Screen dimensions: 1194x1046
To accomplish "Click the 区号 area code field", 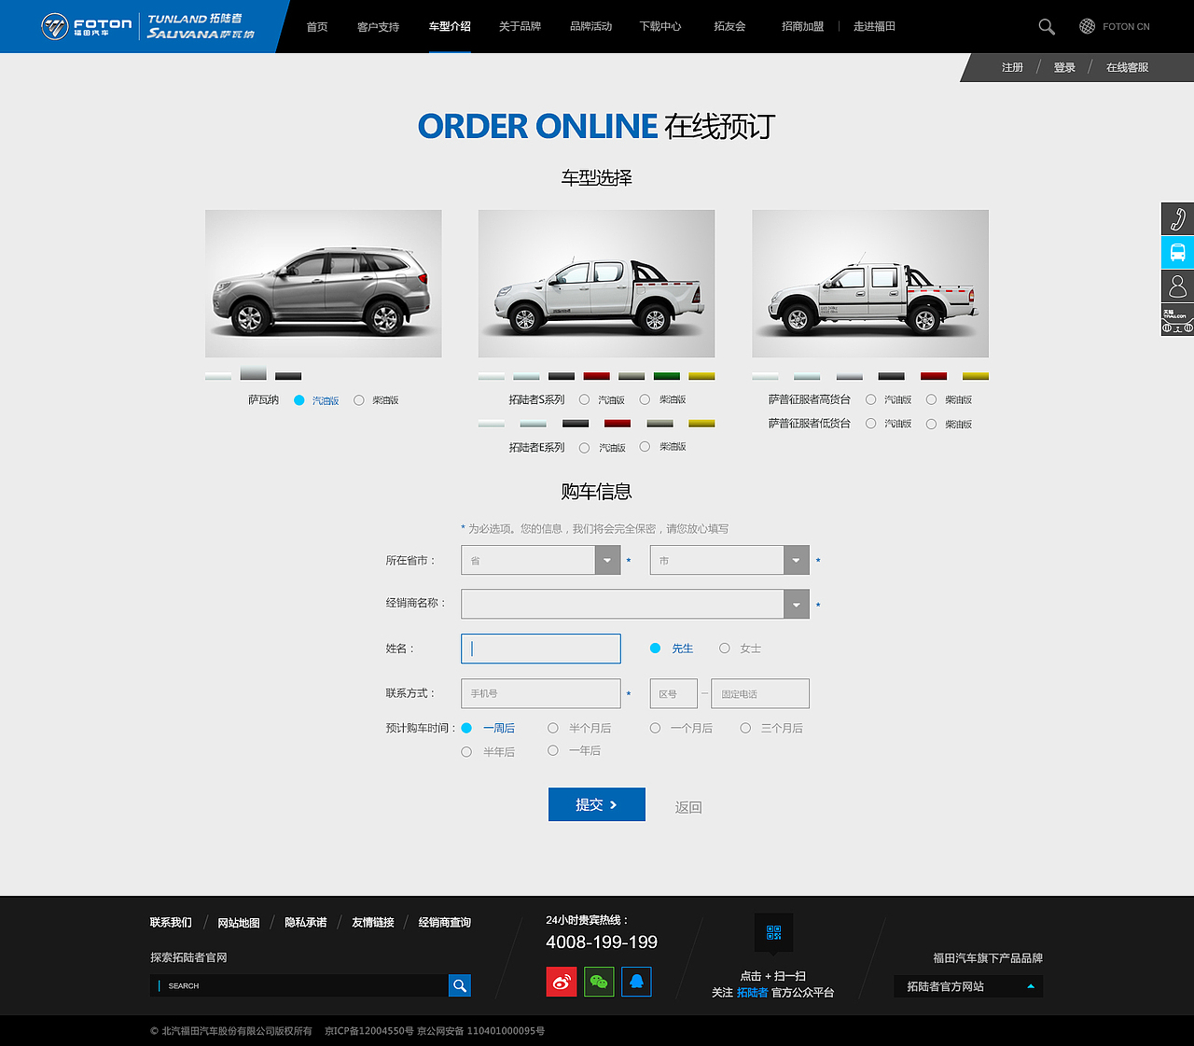I will click(673, 693).
